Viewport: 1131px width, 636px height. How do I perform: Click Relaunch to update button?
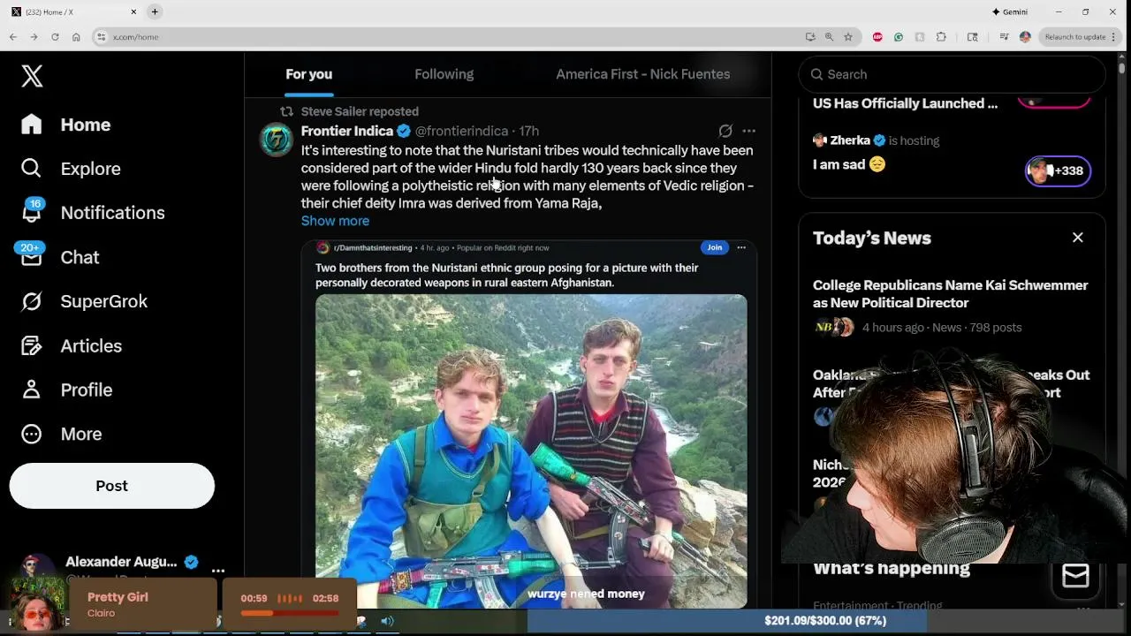point(1081,37)
